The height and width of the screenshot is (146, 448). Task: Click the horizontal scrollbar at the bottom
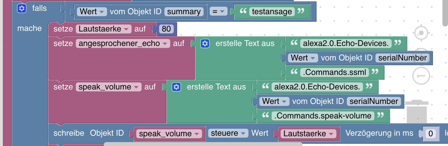point(203,144)
